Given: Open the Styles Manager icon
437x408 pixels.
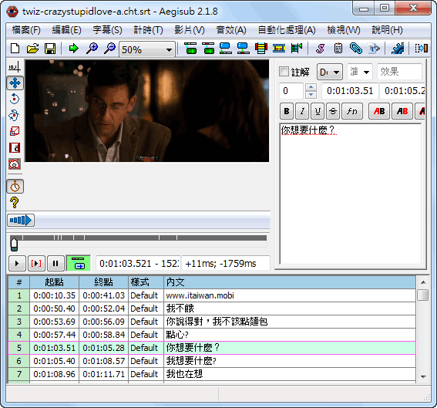Looking at the screenshot, I should point(320,49).
